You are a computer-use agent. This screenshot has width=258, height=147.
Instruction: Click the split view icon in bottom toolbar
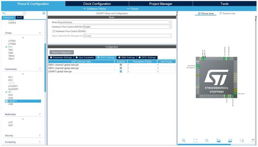point(242,141)
